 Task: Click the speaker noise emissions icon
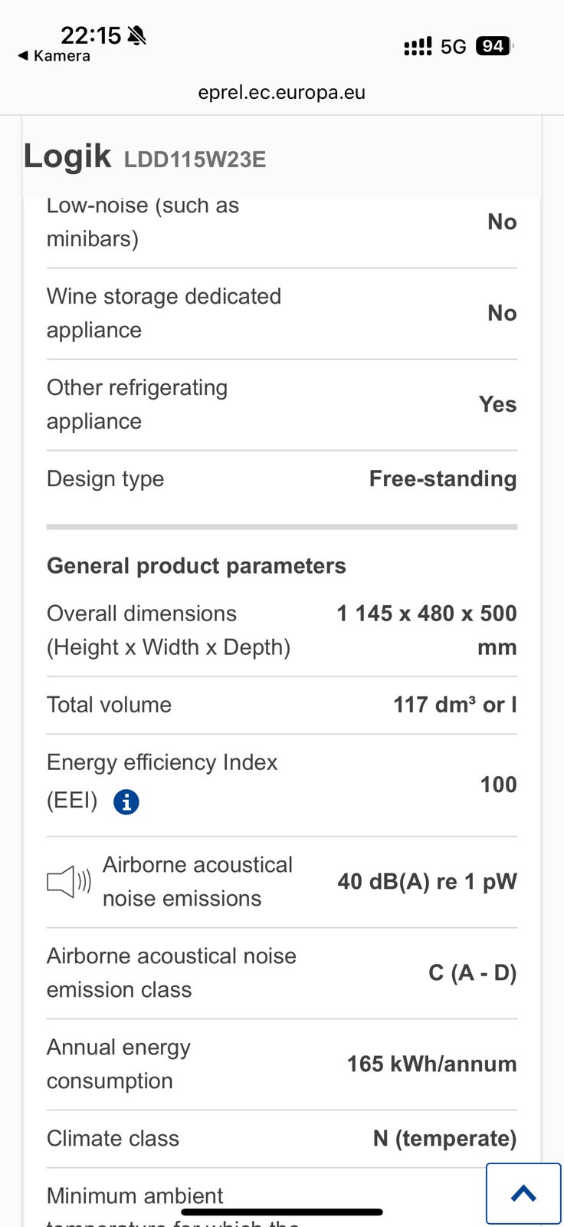[x=69, y=882]
